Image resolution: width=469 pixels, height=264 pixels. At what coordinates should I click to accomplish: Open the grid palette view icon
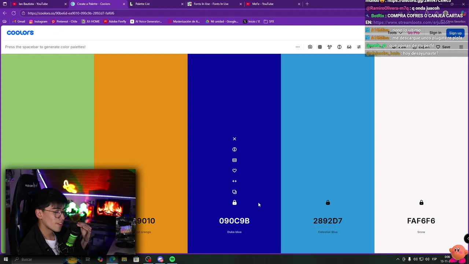pos(320,47)
